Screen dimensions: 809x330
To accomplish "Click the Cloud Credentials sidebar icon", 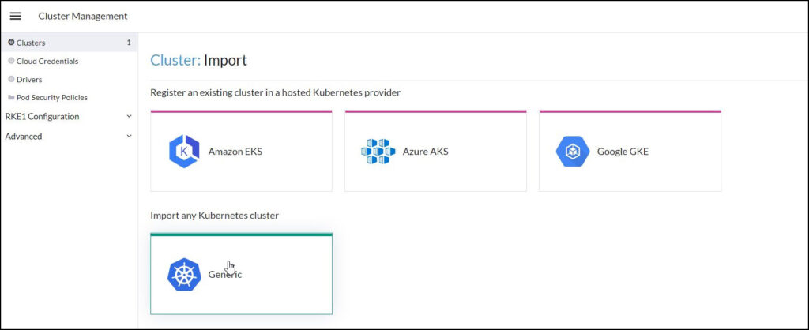I will (11, 61).
